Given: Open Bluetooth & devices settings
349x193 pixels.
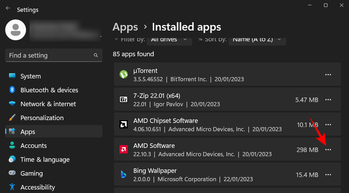Looking at the screenshot, I should tap(49, 90).
